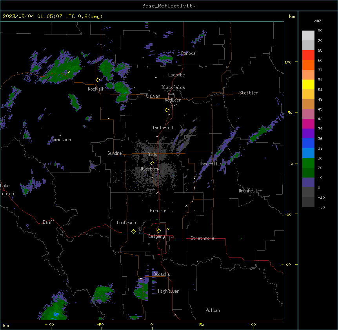The width and height of the screenshot is (338, 330).
Task: Click the white asterisk above Limestone
Action: pos(60,136)
